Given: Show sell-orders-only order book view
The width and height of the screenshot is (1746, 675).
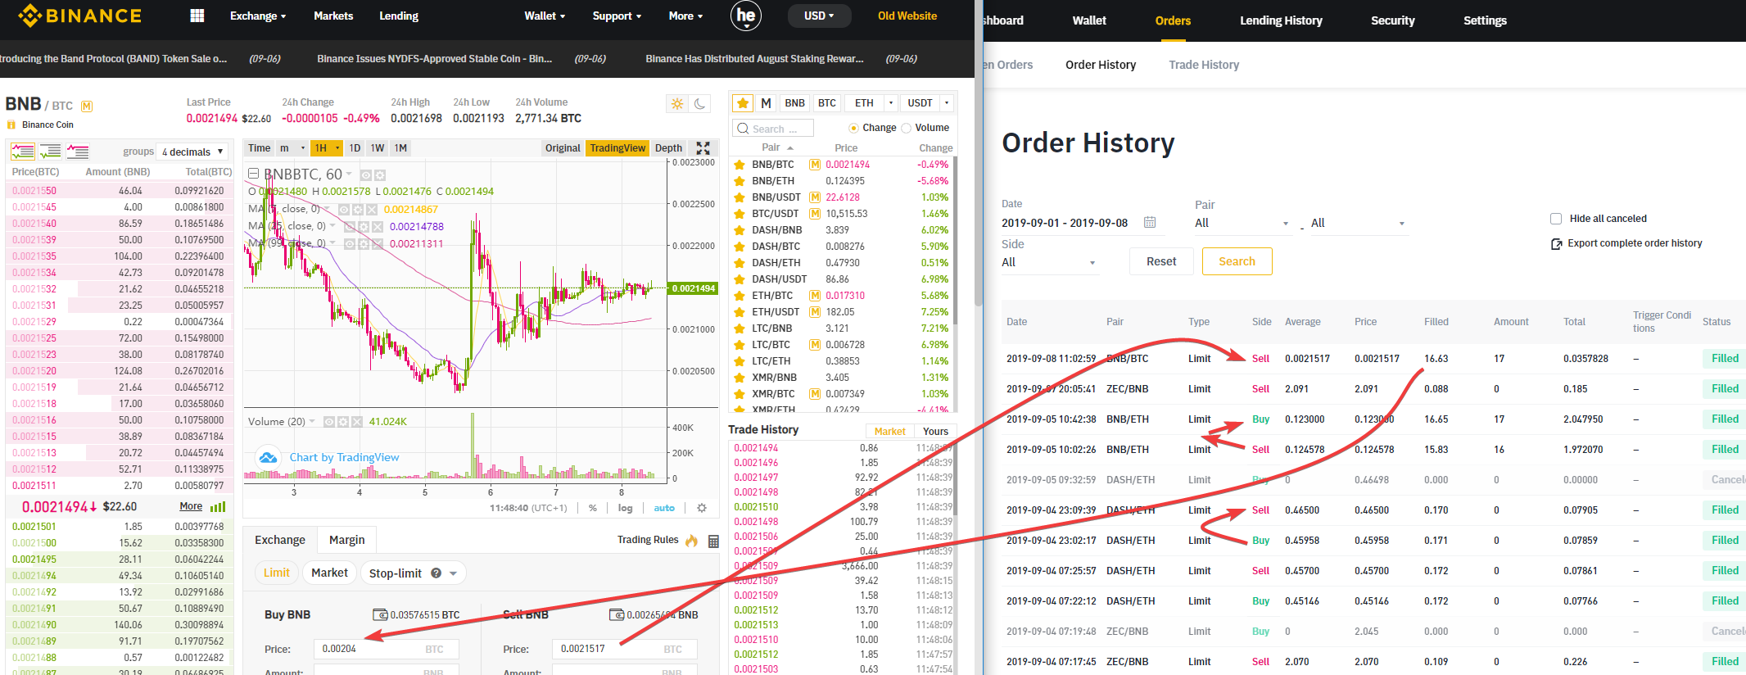Looking at the screenshot, I should point(78,152).
